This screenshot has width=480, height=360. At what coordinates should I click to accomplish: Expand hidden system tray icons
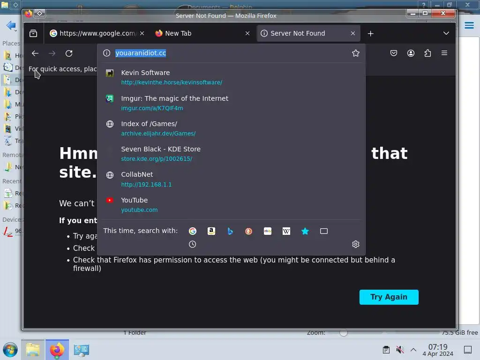pos(413,350)
